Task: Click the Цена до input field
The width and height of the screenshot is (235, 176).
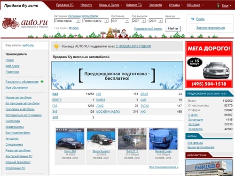Action: pos(173,21)
